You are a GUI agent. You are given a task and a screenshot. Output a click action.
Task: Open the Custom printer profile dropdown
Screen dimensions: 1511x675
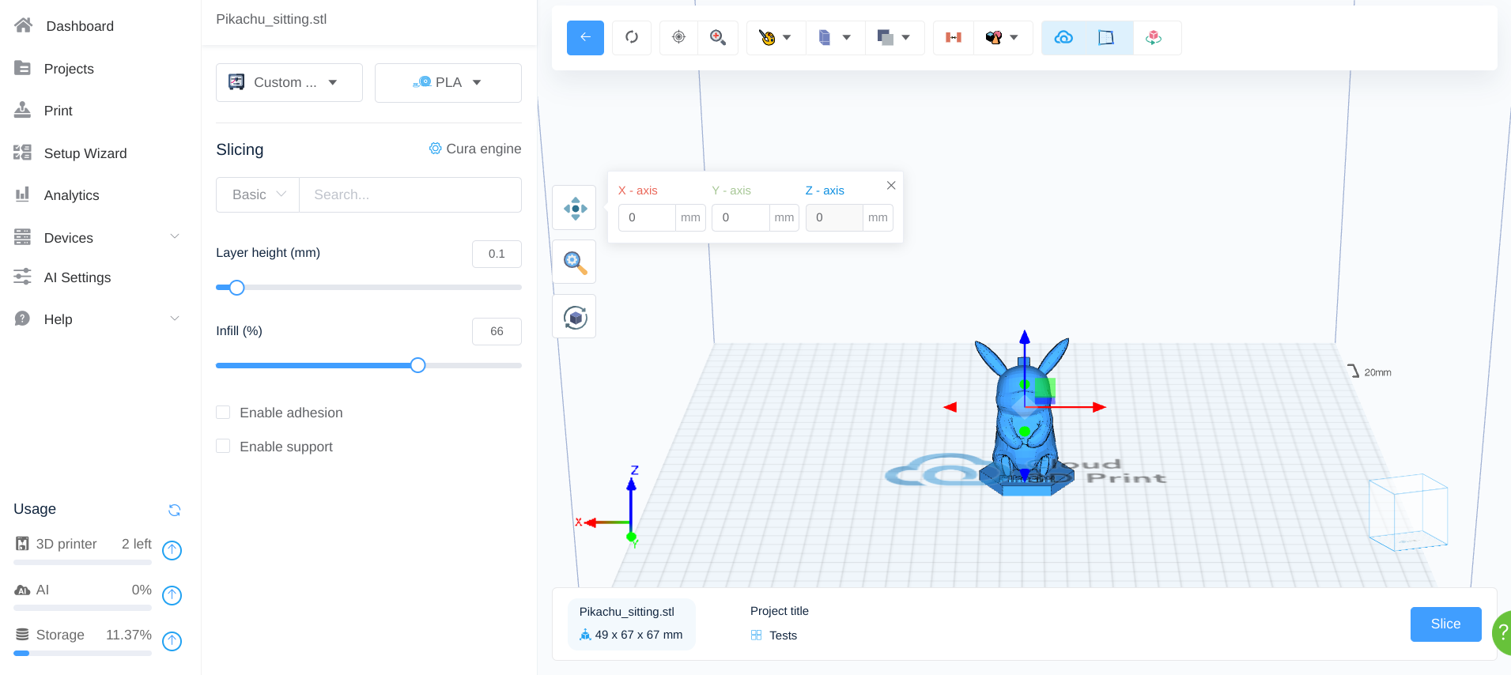(x=289, y=83)
